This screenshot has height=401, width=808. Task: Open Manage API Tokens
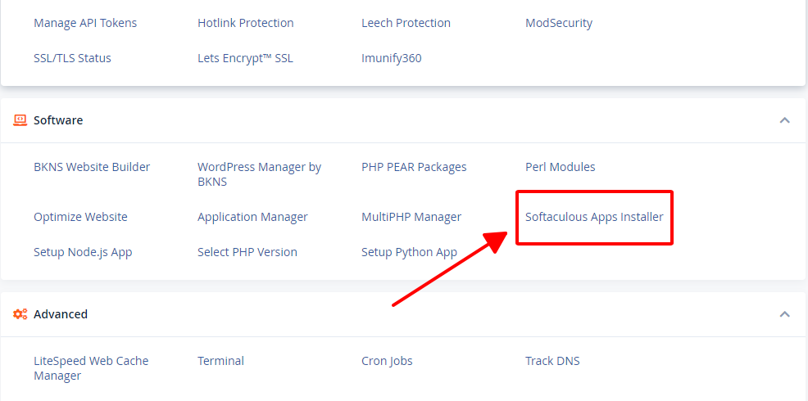(85, 23)
